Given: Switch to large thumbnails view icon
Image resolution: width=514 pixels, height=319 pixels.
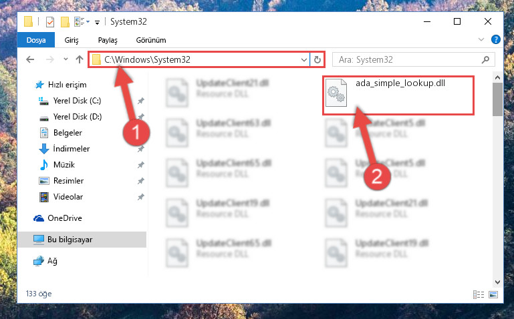Looking at the screenshot, I should coord(493,294).
